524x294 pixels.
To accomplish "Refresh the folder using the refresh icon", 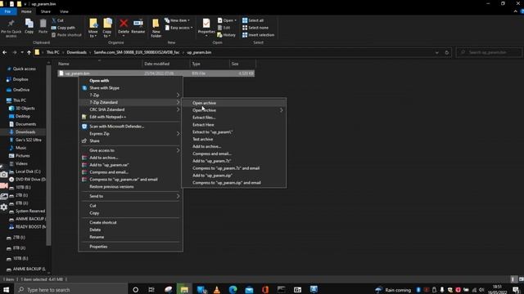I will click(447, 52).
